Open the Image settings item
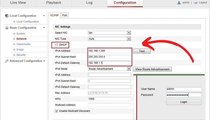This screenshot has width=210, height=120. [x=20, y=49]
